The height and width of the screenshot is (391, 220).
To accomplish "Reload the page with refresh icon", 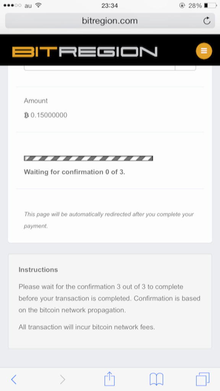I will pos(207,21).
